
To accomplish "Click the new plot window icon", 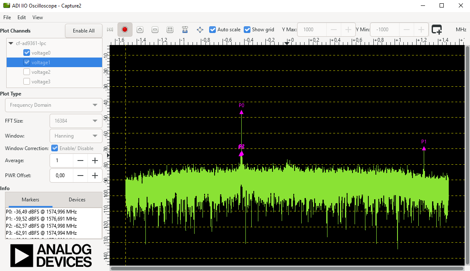I will 437,30.
